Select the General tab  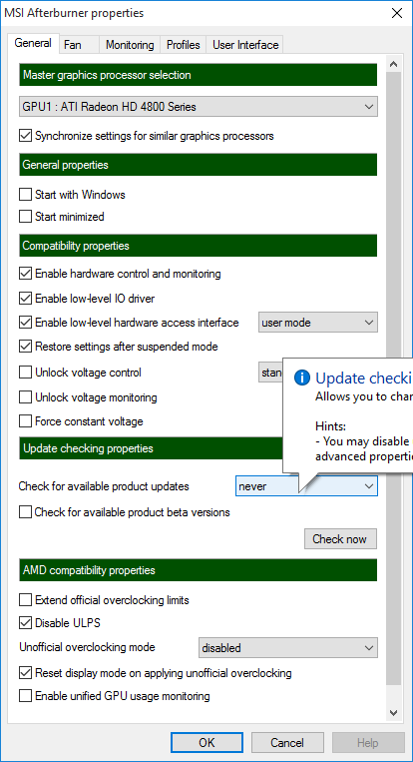33,43
